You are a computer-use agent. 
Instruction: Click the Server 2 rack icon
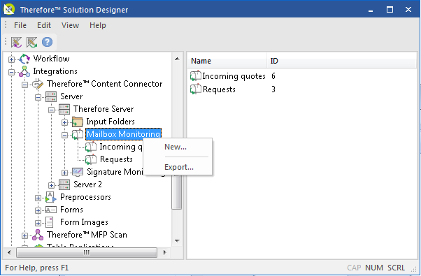click(x=64, y=184)
